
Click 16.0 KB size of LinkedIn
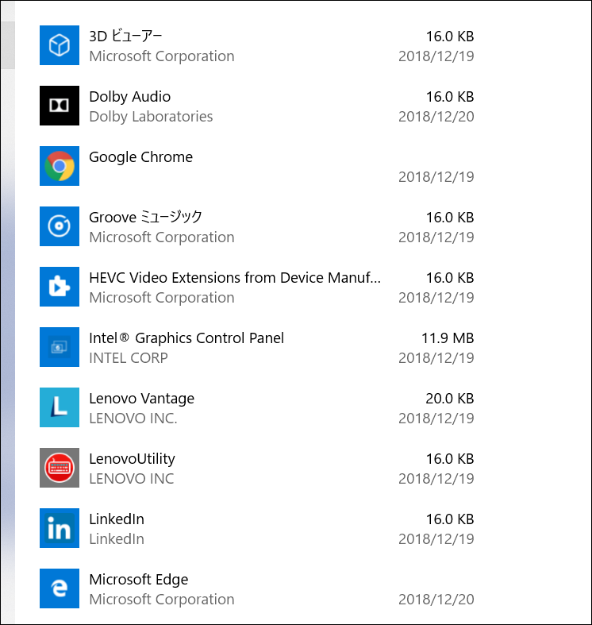450,519
